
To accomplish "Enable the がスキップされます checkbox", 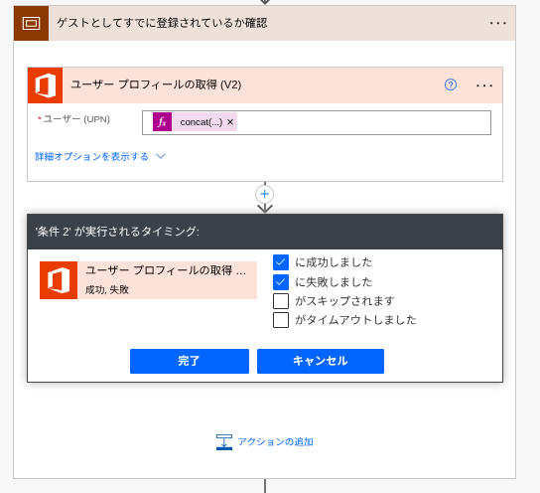I will pyautogui.click(x=281, y=301).
